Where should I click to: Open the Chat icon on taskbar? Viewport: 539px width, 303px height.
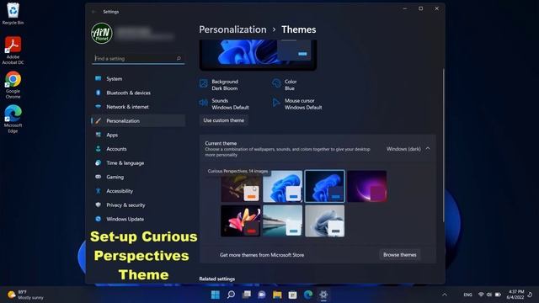(x=262, y=295)
